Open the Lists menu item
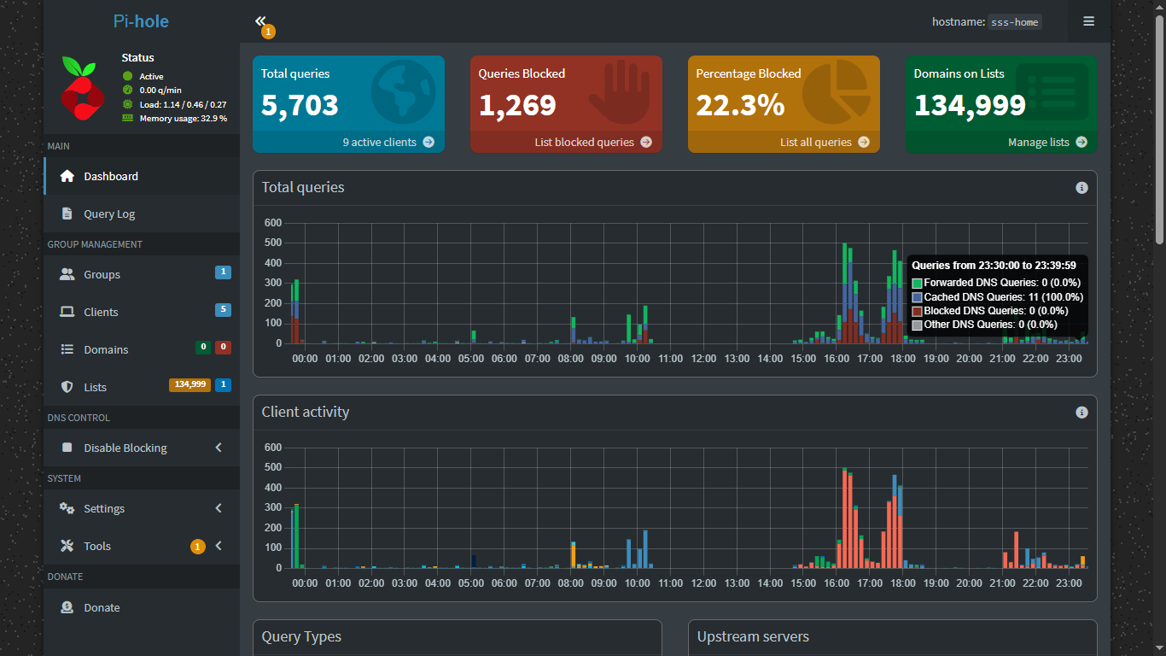The width and height of the screenshot is (1166, 656). (142, 387)
